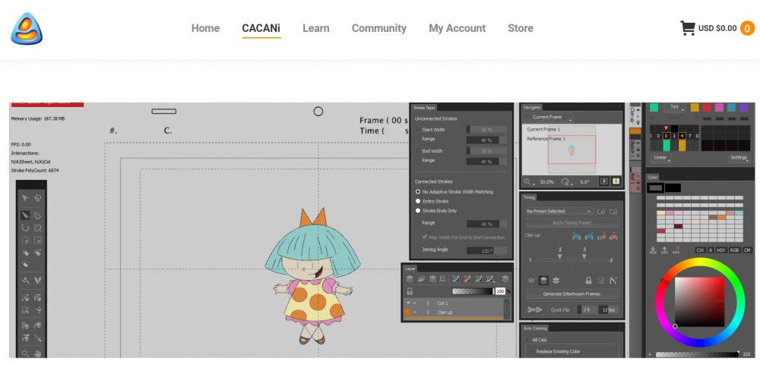Click Generate Inbetween Frames button
This screenshot has height=365, width=760.
pos(572,294)
